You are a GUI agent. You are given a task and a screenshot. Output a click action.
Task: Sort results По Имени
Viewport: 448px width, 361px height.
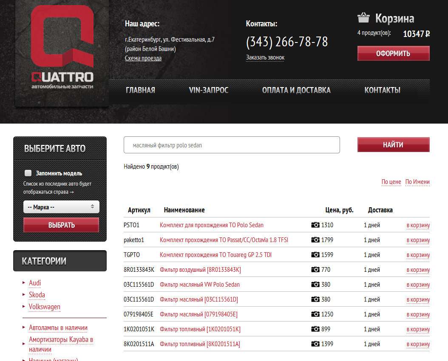click(417, 182)
